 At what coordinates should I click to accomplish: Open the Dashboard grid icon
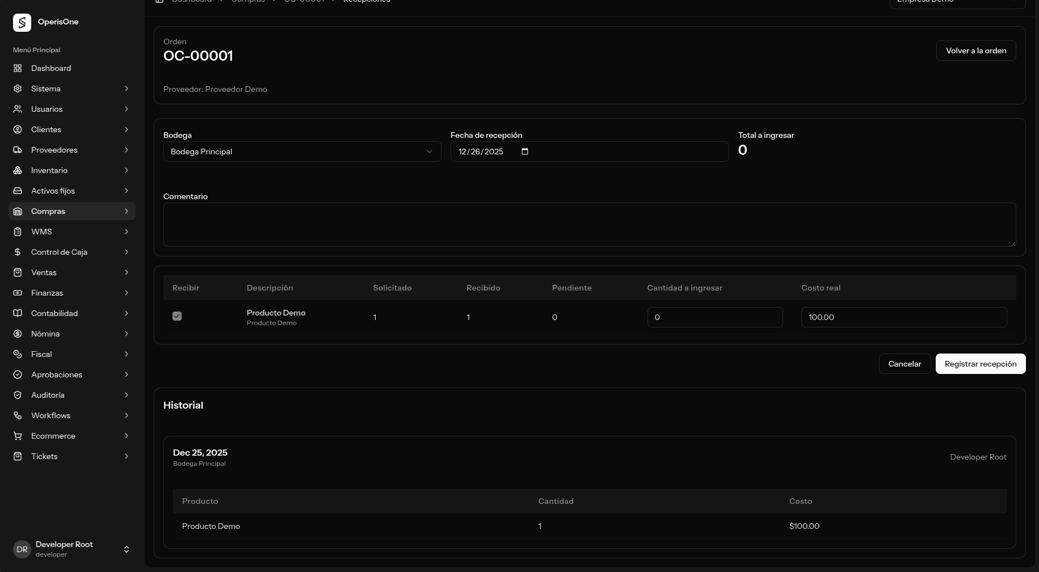click(x=18, y=68)
